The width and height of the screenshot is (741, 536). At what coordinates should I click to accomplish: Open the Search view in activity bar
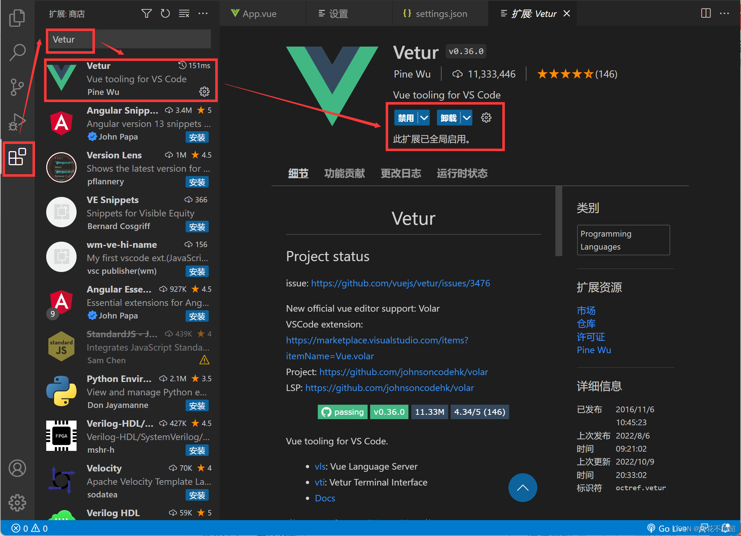tap(17, 52)
